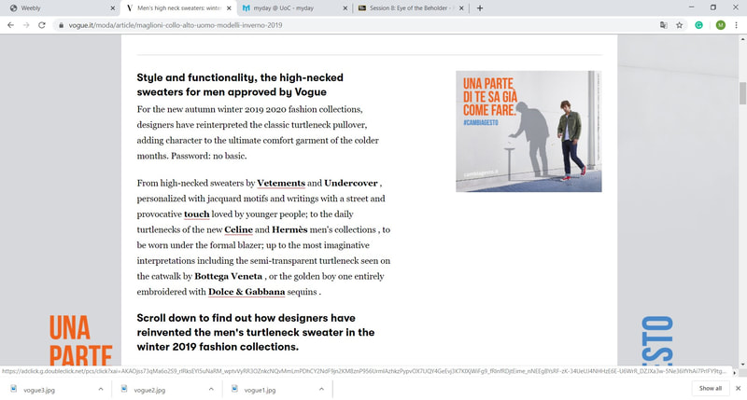This screenshot has width=747, height=400.
Task: Select the Men's high neck sweaters tab
Action: pos(178,8)
